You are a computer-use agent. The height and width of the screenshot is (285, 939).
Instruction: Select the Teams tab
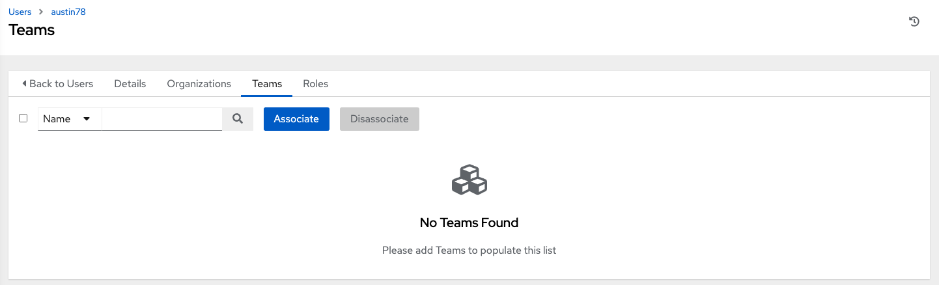267,83
